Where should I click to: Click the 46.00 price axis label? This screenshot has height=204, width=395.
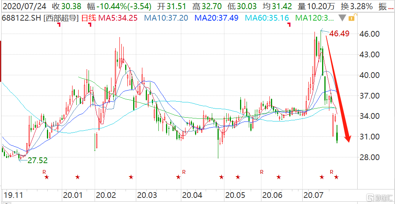tap(369, 34)
